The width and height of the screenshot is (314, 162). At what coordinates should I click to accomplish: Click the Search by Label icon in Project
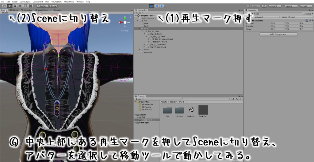tap(237, 99)
